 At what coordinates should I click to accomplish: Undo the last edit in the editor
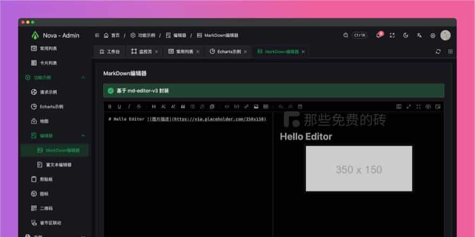click(x=281, y=107)
